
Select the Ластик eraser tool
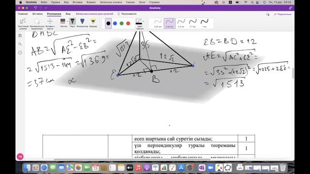[x=63, y=23]
